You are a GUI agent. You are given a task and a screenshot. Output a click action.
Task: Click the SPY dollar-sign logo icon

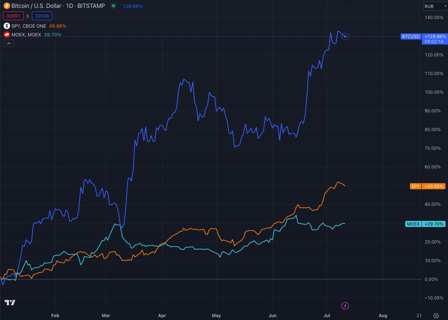pos(6,26)
